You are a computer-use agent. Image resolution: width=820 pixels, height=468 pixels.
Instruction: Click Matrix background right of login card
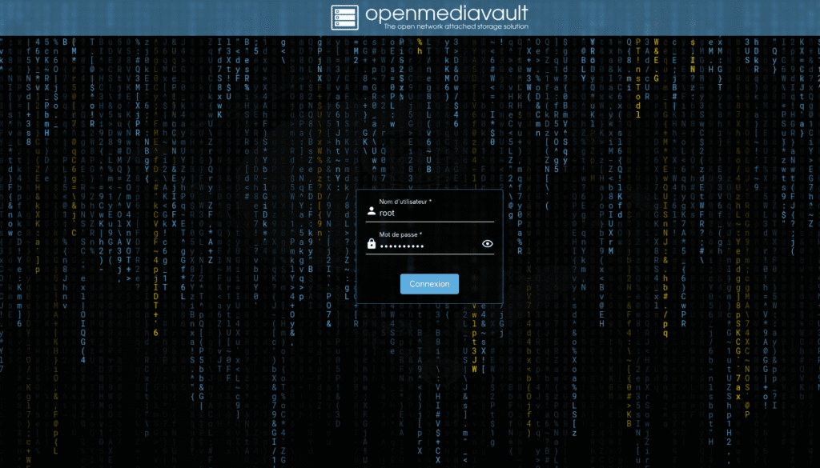641,240
